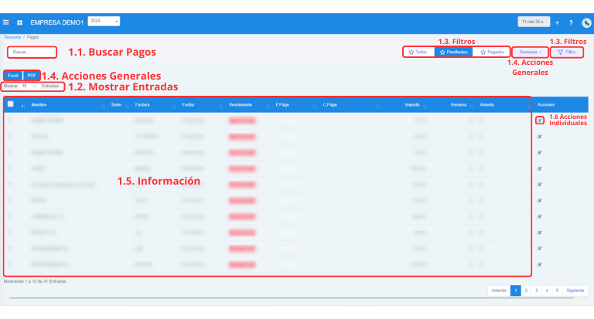Open help via the question mark icon
The width and height of the screenshot is (594, 319).
coord(571,22)
